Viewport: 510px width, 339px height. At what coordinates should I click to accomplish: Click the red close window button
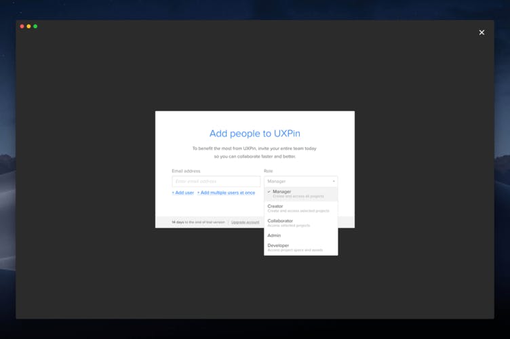click(22, 26)
